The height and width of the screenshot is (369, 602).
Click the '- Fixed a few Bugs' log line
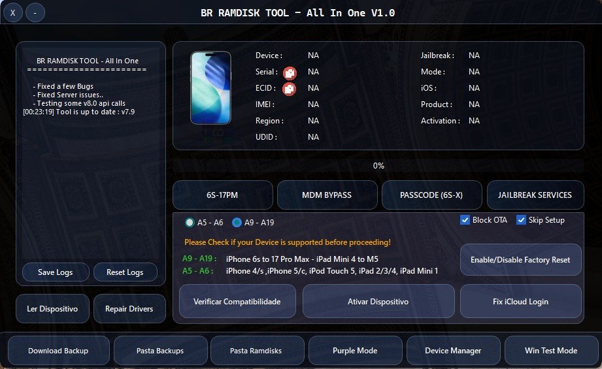[63, 86]
